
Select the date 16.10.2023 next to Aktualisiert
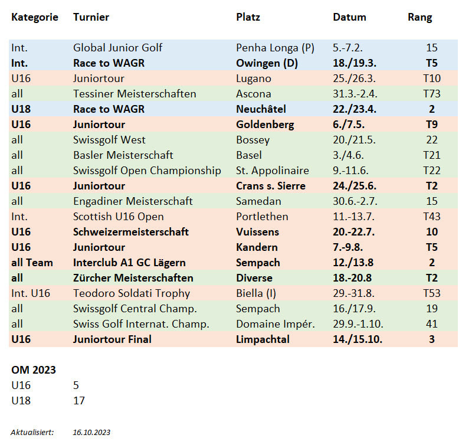coord(91,432)
